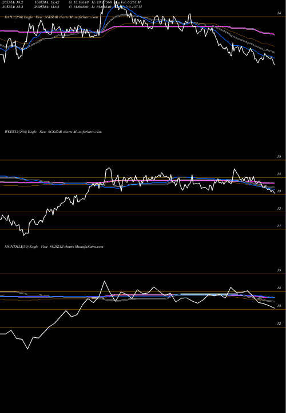Click the 14 axis label on daily chart
This screenshot has width=286, height=413.
280,13
